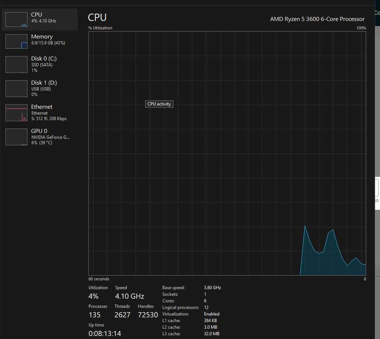This screenshot has width=380, height=339.
Task: Select the GPU 0 graph thumbnail
Action: click(16, 137)
